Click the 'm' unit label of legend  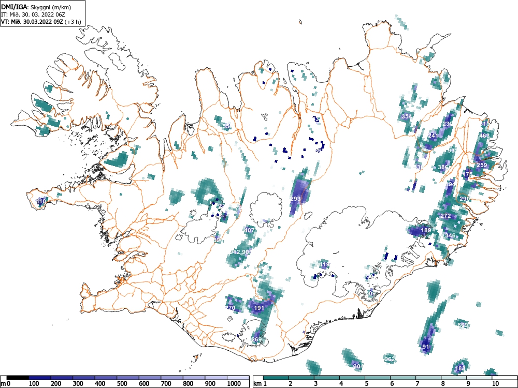(4, 384)
